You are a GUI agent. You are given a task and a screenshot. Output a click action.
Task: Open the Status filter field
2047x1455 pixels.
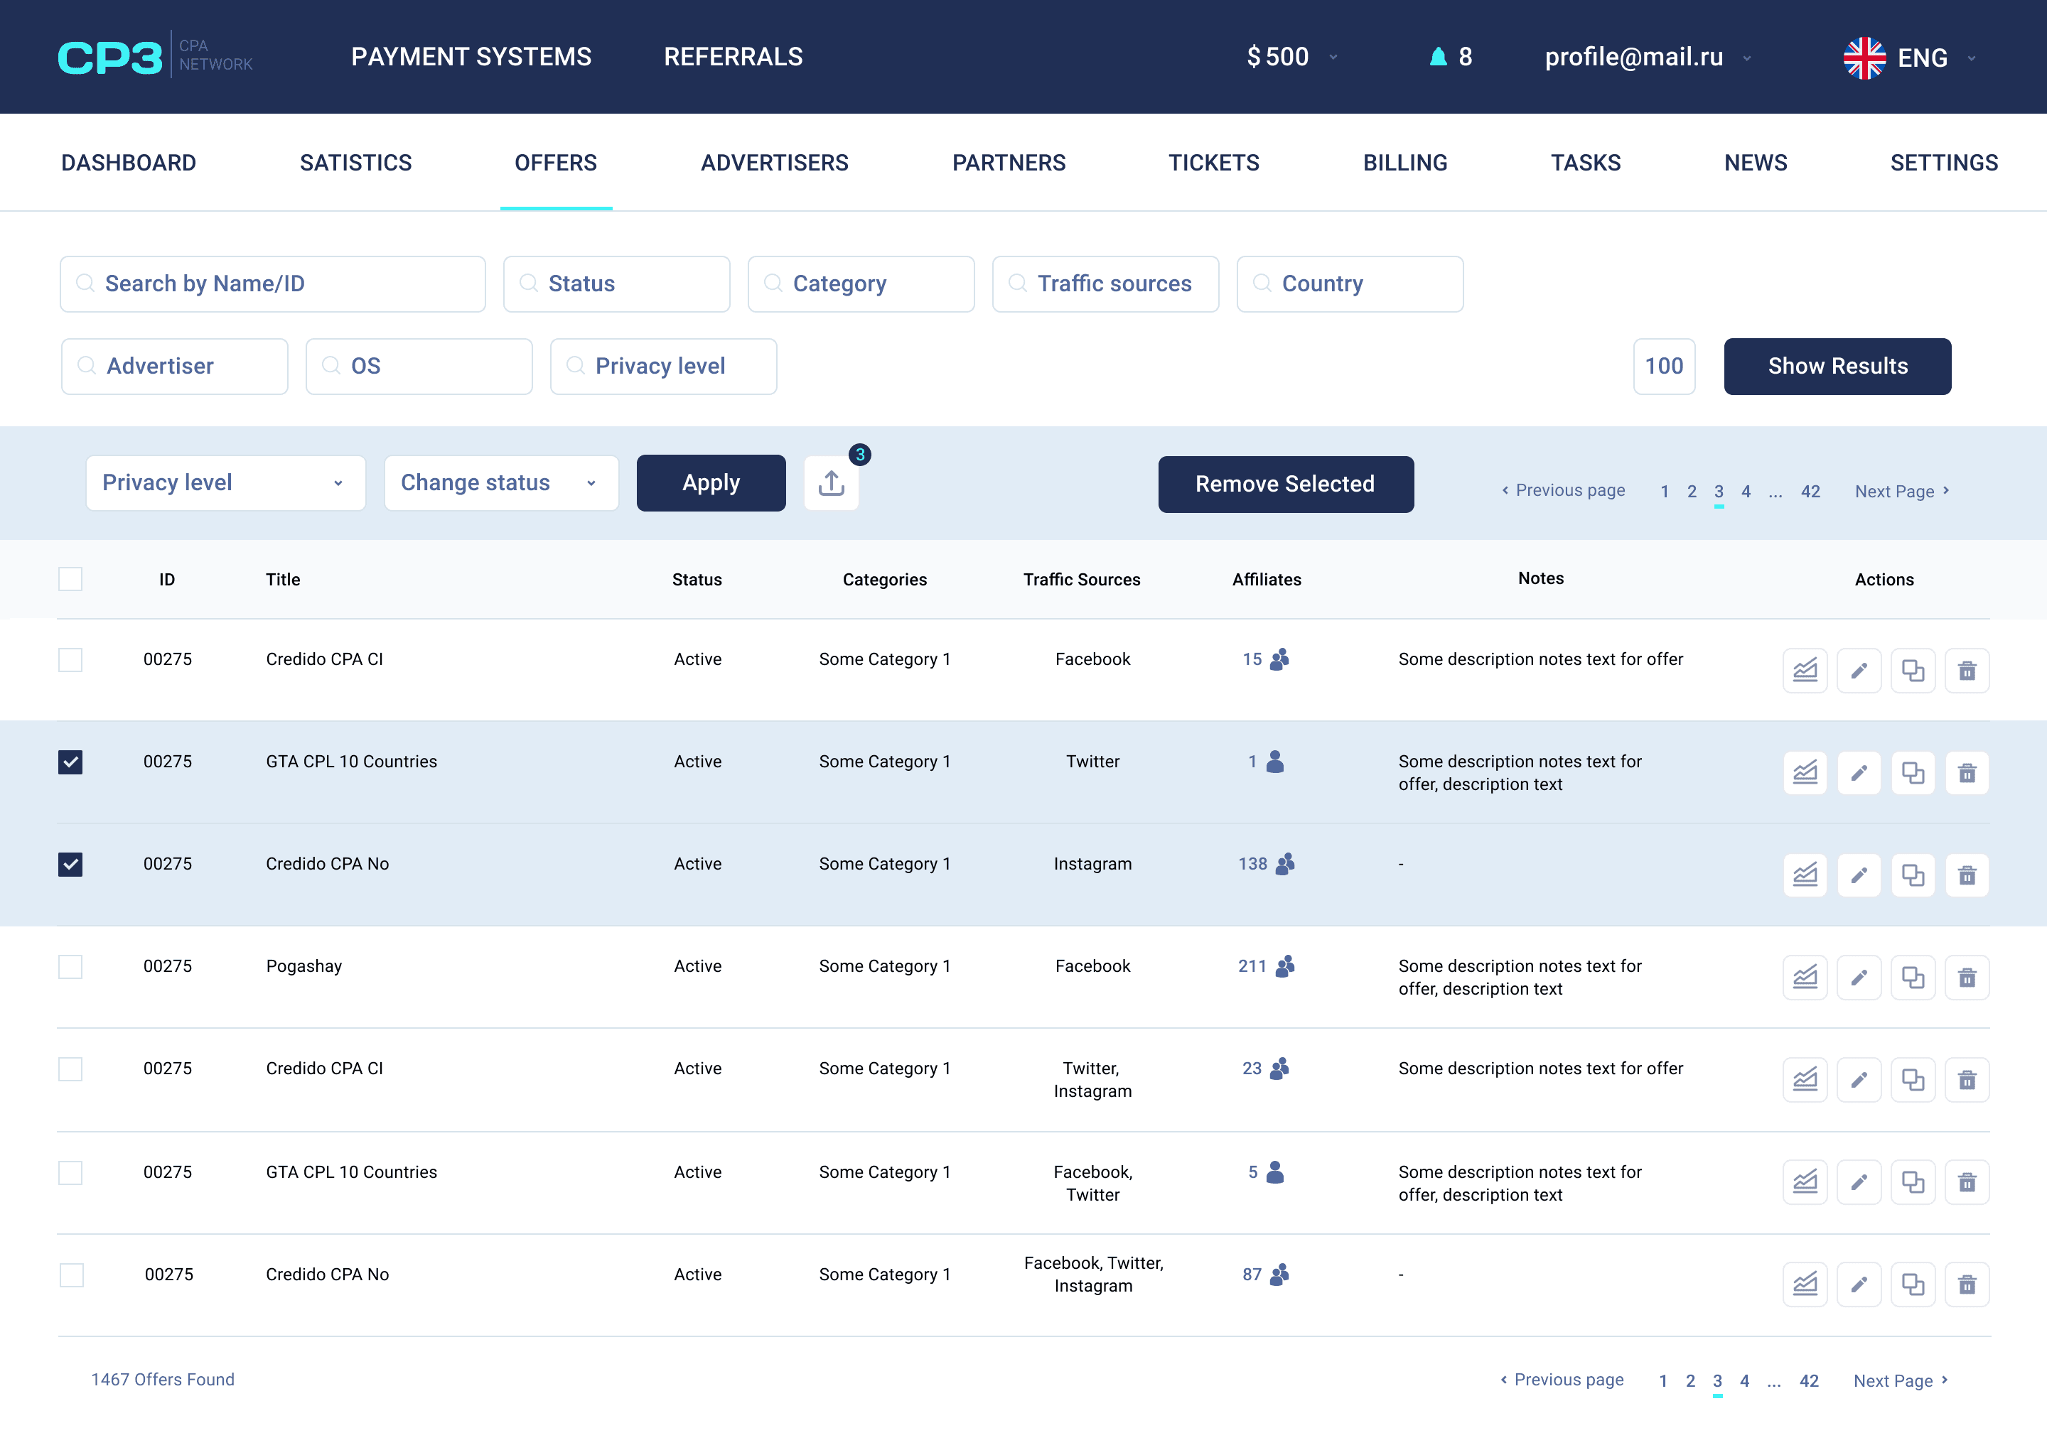616,284
